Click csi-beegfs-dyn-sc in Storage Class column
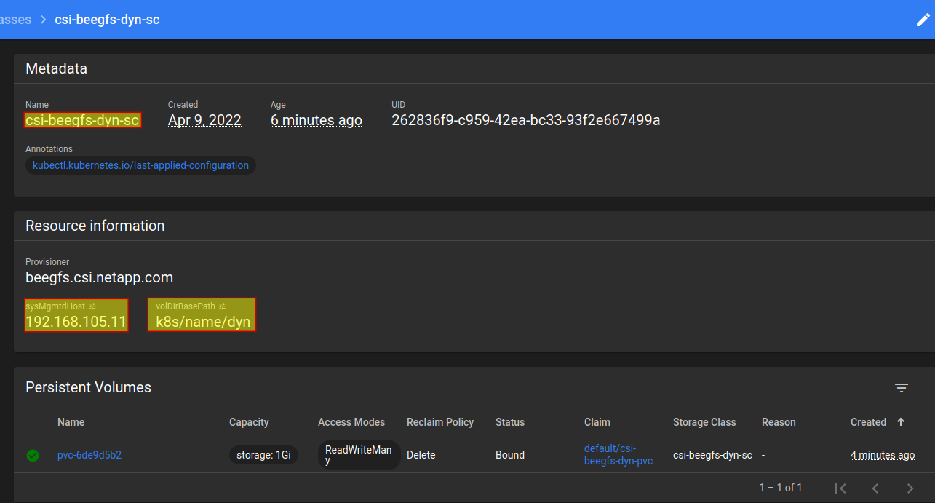The width and height of the screenshot is (935, 503). (712, 456)
